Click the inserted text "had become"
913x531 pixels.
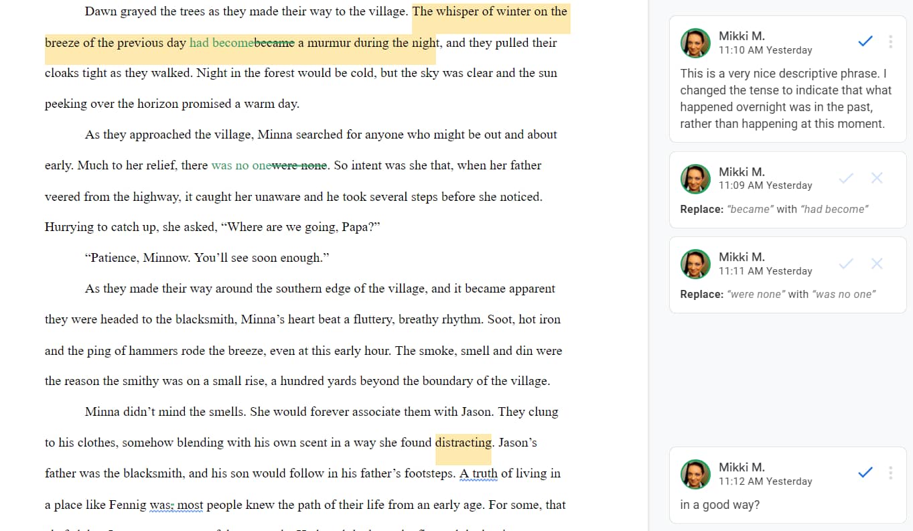click(222, 43)
